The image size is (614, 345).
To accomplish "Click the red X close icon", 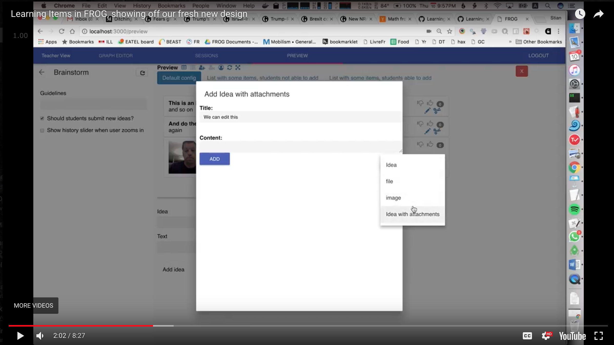I will click(x=521, y=71).
